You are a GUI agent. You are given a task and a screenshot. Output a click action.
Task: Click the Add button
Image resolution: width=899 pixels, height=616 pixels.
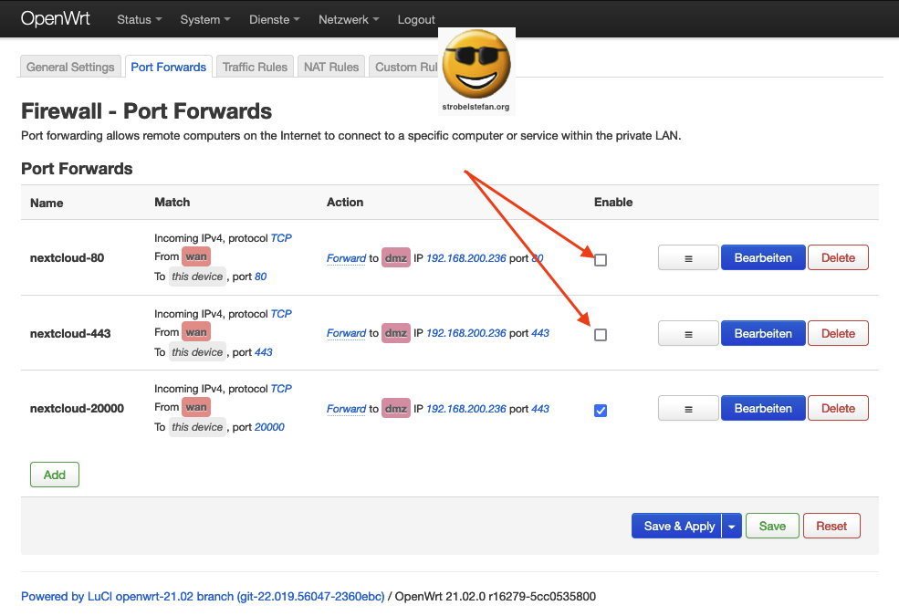pos(54,475)
